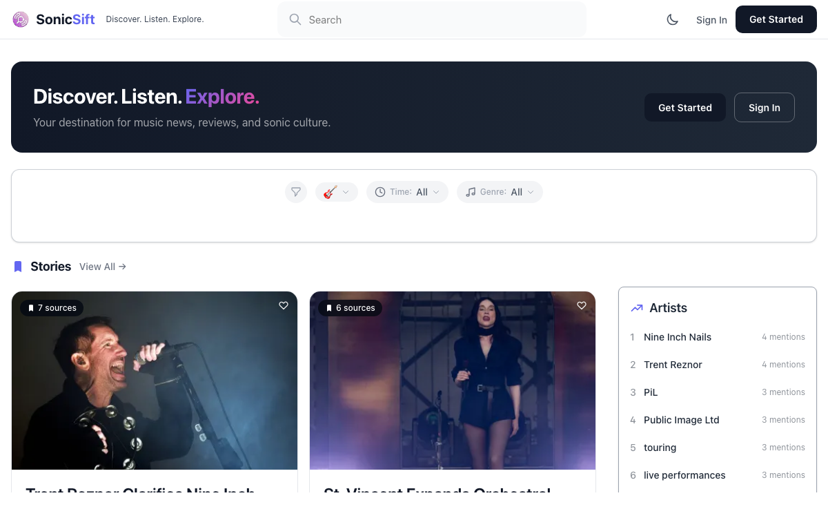The width and height of the screenshot is (828, 518).
Task: Click the bookmark icon on 7 sources badge
Action: [x=30, y=307]
